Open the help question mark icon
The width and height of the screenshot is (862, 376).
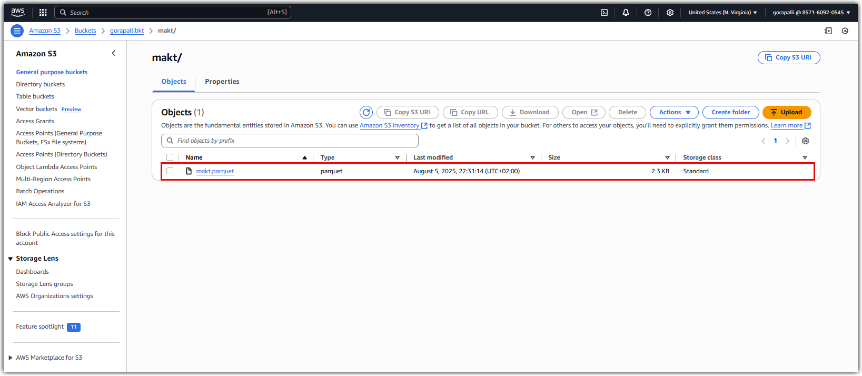pos(648,13)
